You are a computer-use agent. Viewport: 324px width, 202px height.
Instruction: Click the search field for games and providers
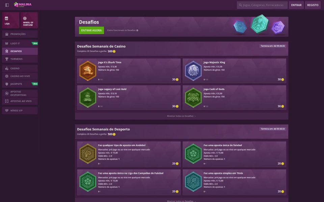pos(262,5)
